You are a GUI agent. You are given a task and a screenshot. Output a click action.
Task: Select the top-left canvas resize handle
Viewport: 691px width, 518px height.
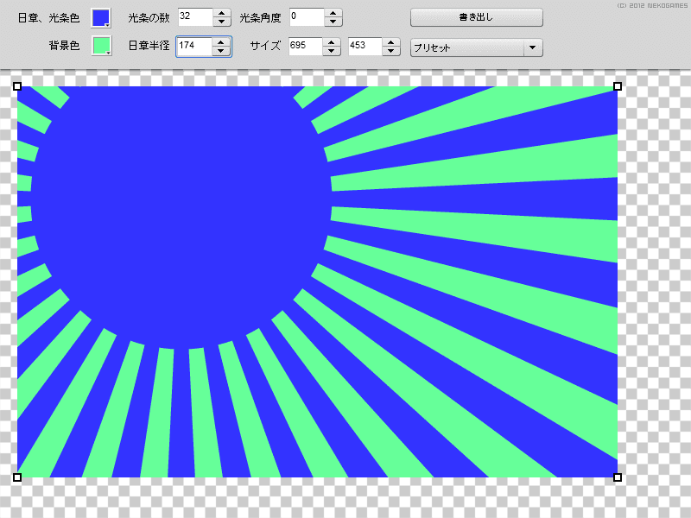tap(17, 86)
